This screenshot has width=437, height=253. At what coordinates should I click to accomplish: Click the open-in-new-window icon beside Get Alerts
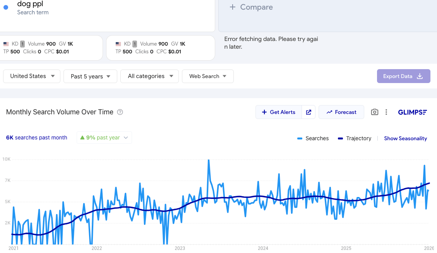[x=308, y=112]
